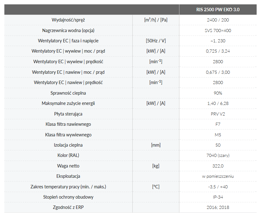This screenshot has height=217, width=261.
Task: Click the Maksymalne zużycie energii label
Action: (x=68, y=103)
